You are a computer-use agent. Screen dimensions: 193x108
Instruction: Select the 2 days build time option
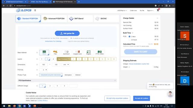tap(129, 37)
